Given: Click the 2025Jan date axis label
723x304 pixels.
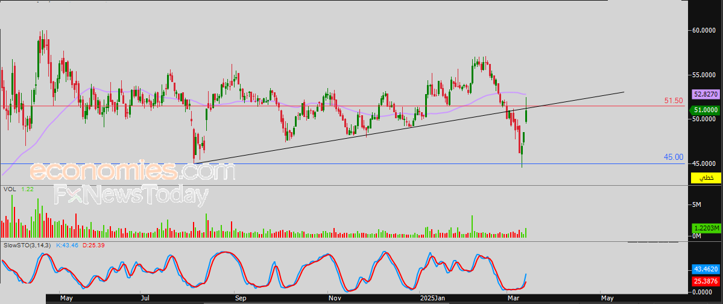Looking at the screenshot, I should pos(431,299).
